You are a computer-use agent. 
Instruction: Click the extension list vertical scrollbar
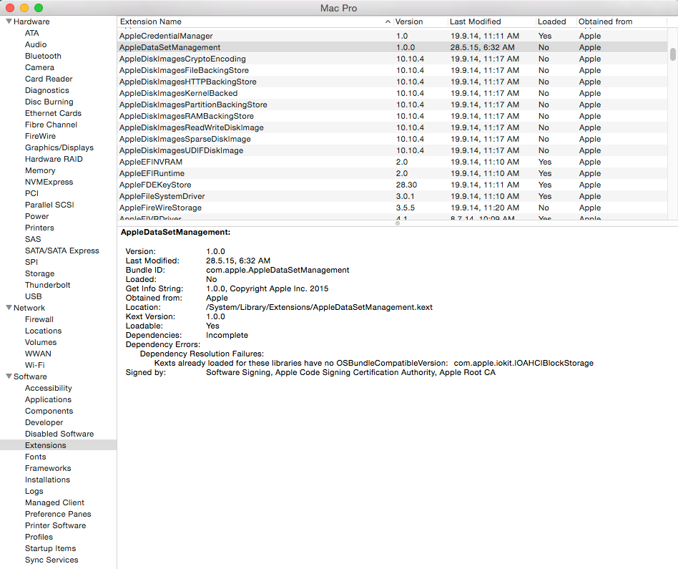pos(673,54)
